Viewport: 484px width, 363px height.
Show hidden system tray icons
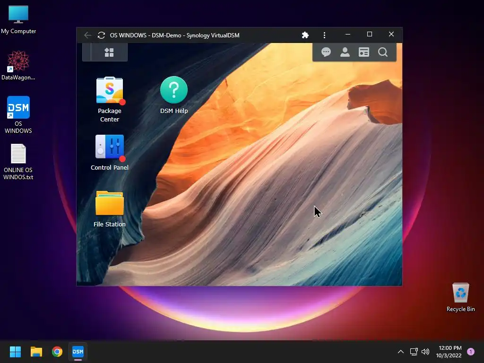401,352
